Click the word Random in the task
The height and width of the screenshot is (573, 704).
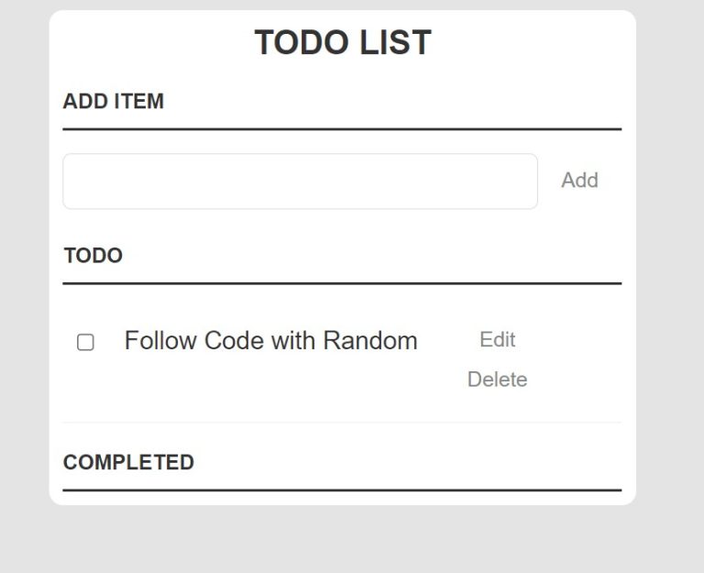tap(370, 340)
